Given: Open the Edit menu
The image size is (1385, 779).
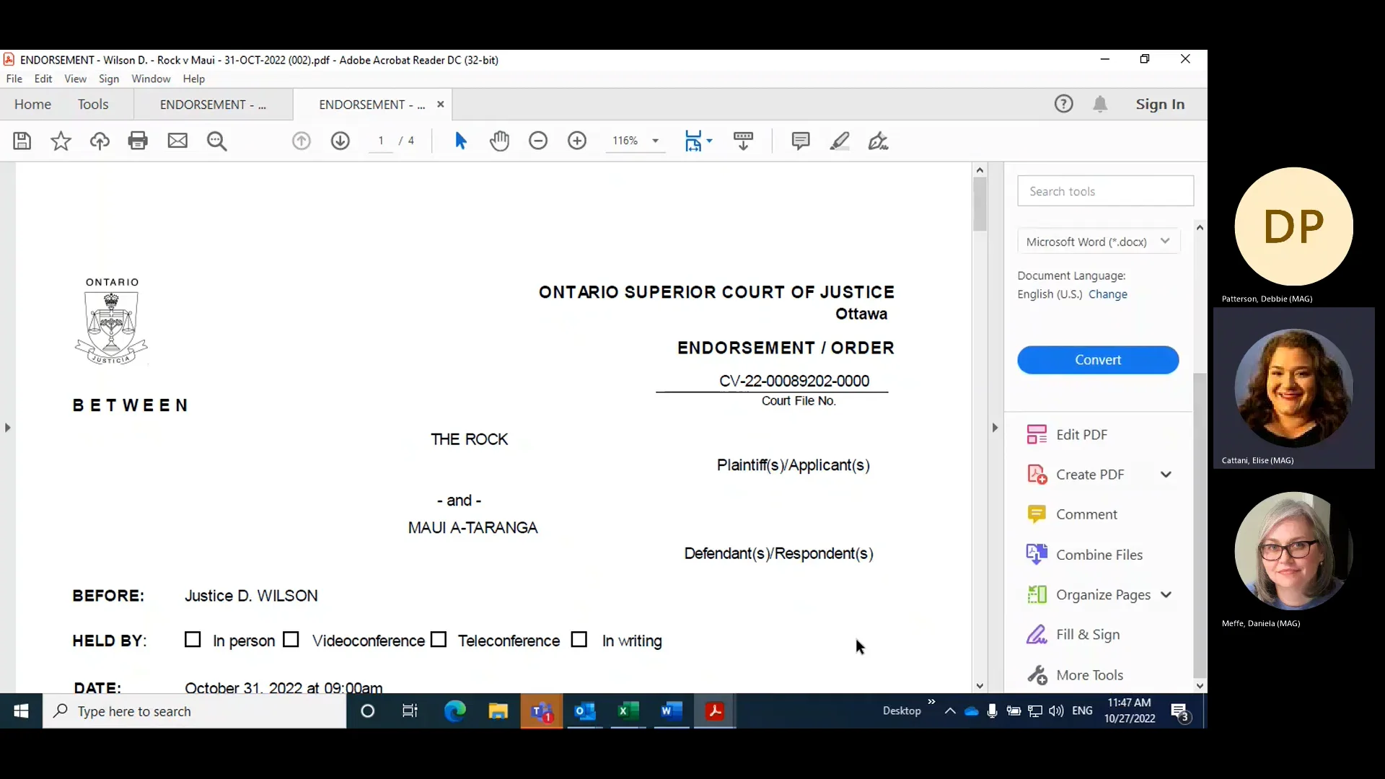Looking at the screenshot, I should [43, 79].
